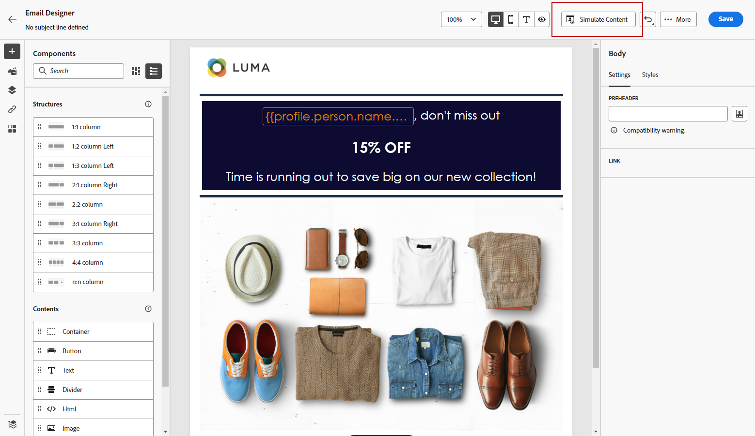
Task: Click the Simulate Content button
Action: [598, 19]
